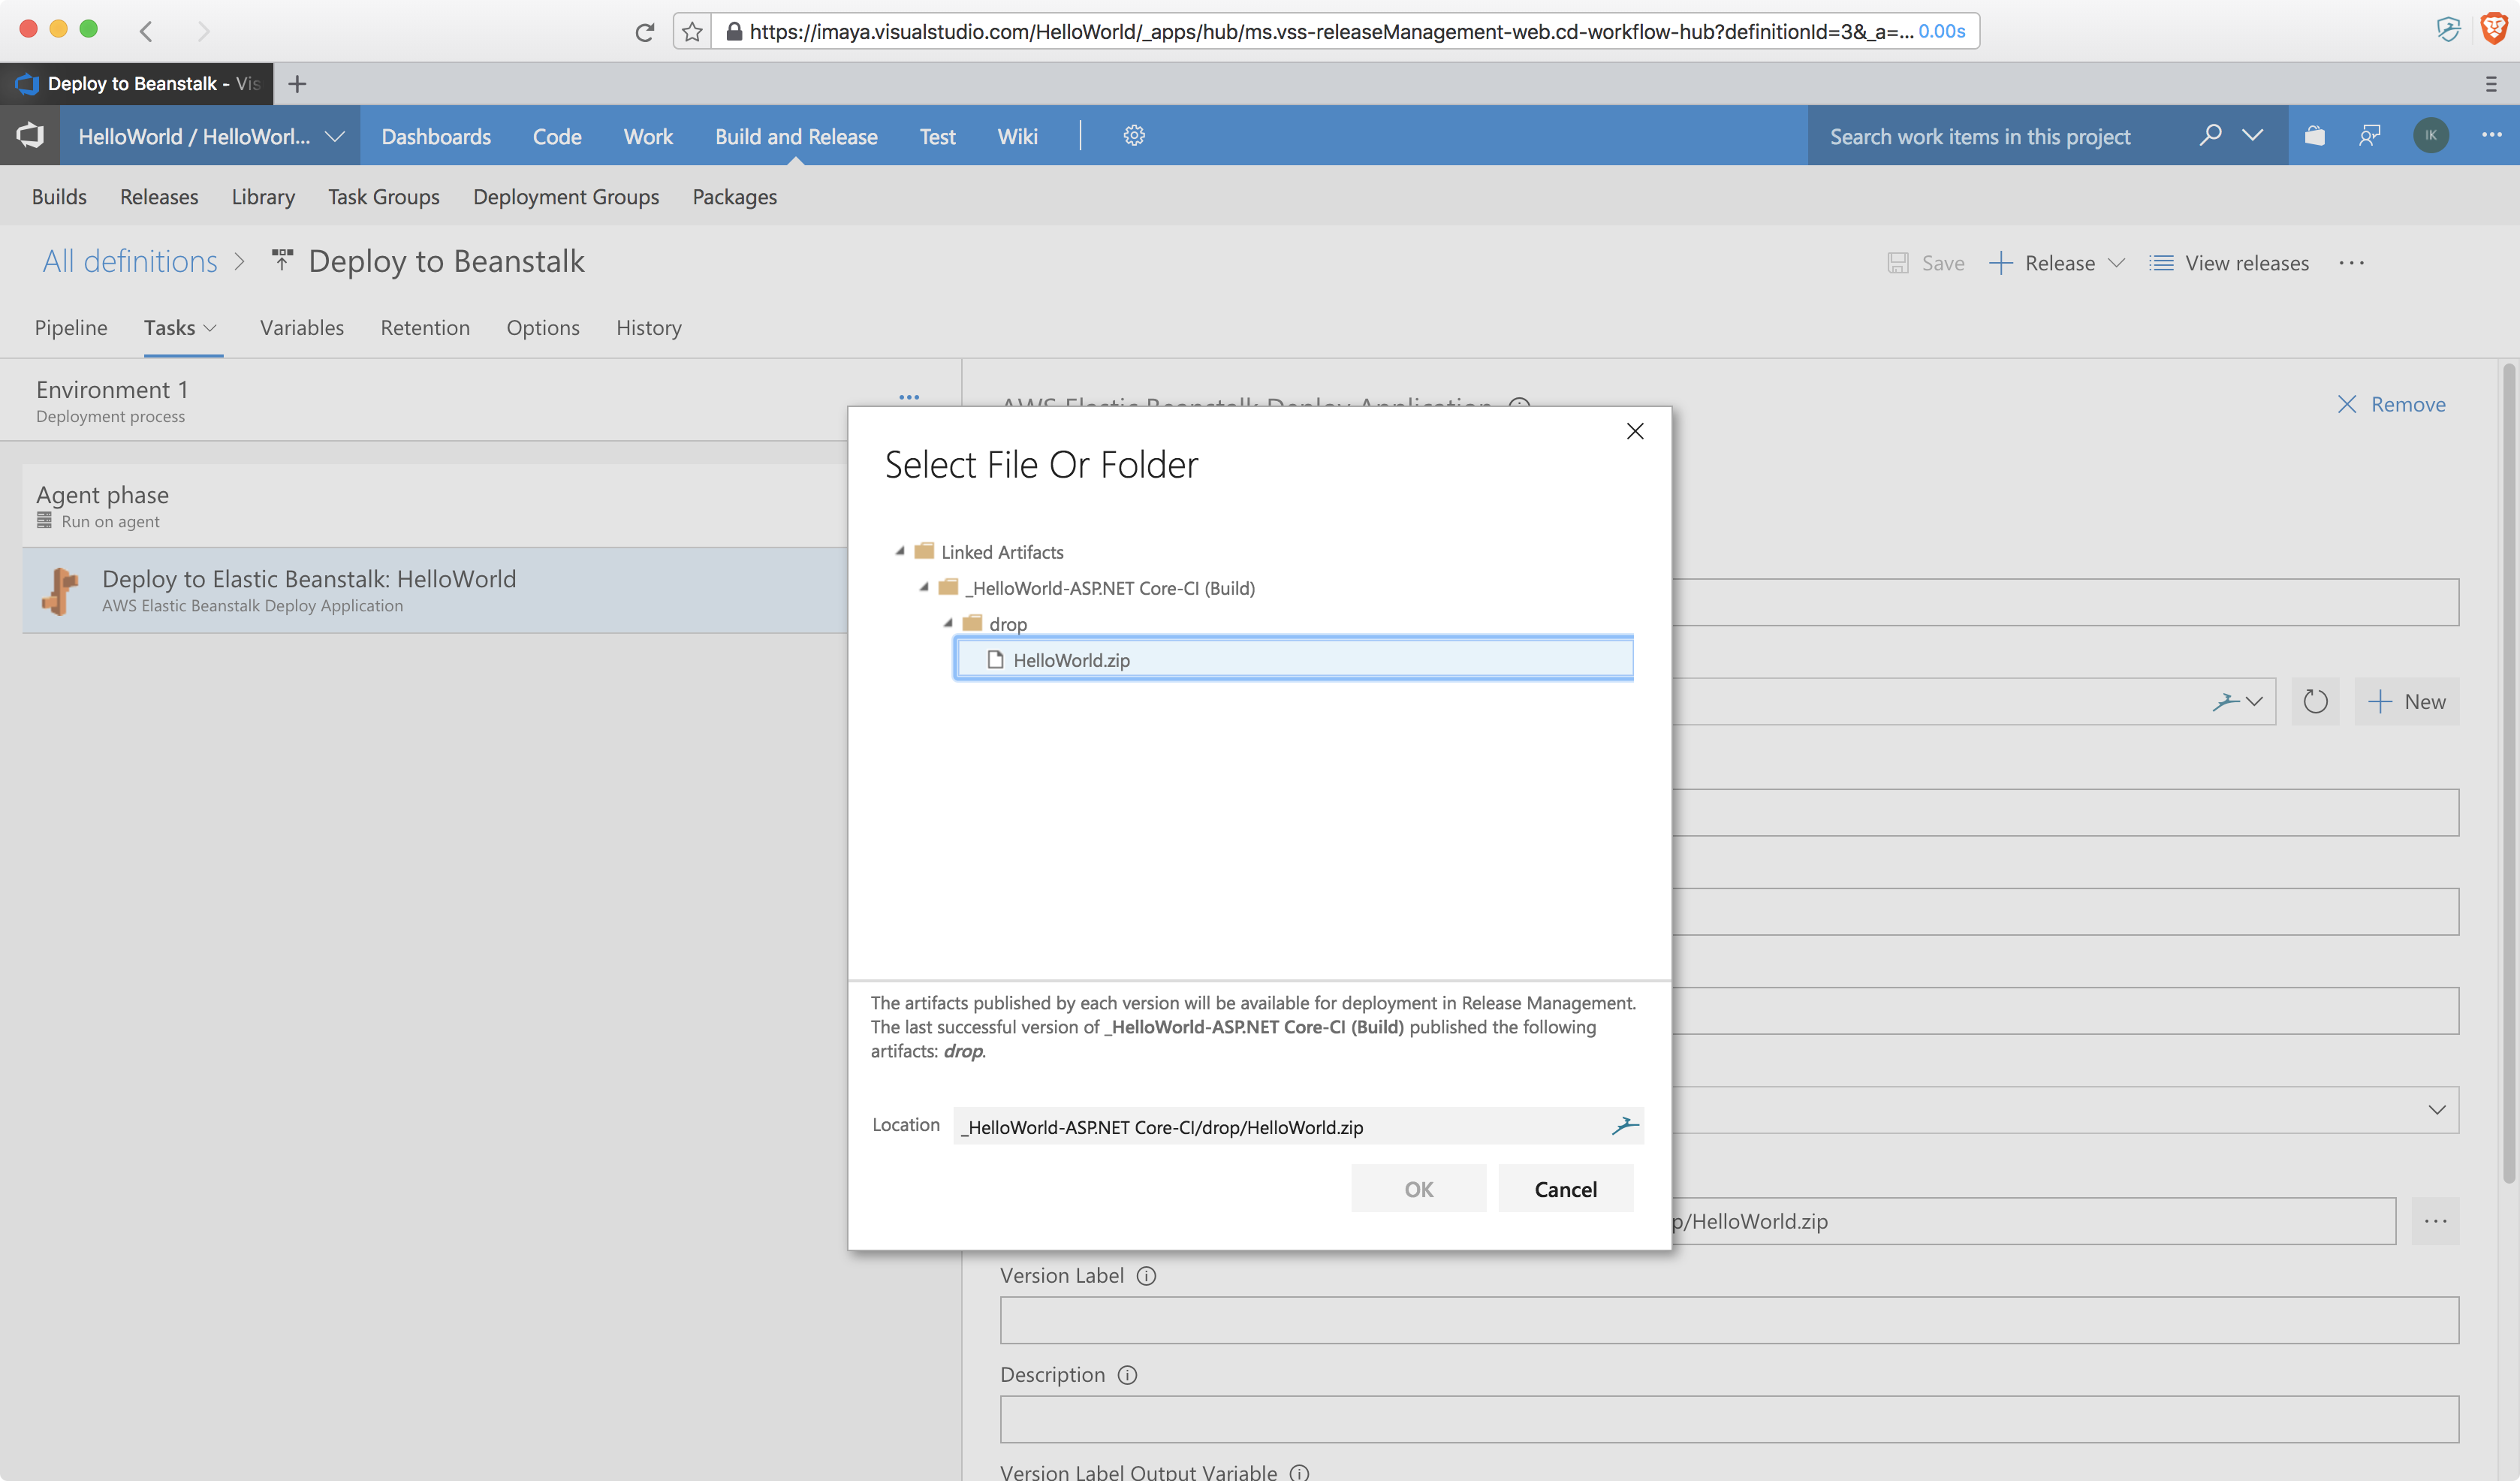This screenshot has width=2520, height=1481.
Task: Select the Agent phase row
Action: tap(435, 505)
